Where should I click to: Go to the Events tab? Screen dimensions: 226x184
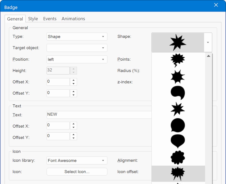[x=50, y=19]
